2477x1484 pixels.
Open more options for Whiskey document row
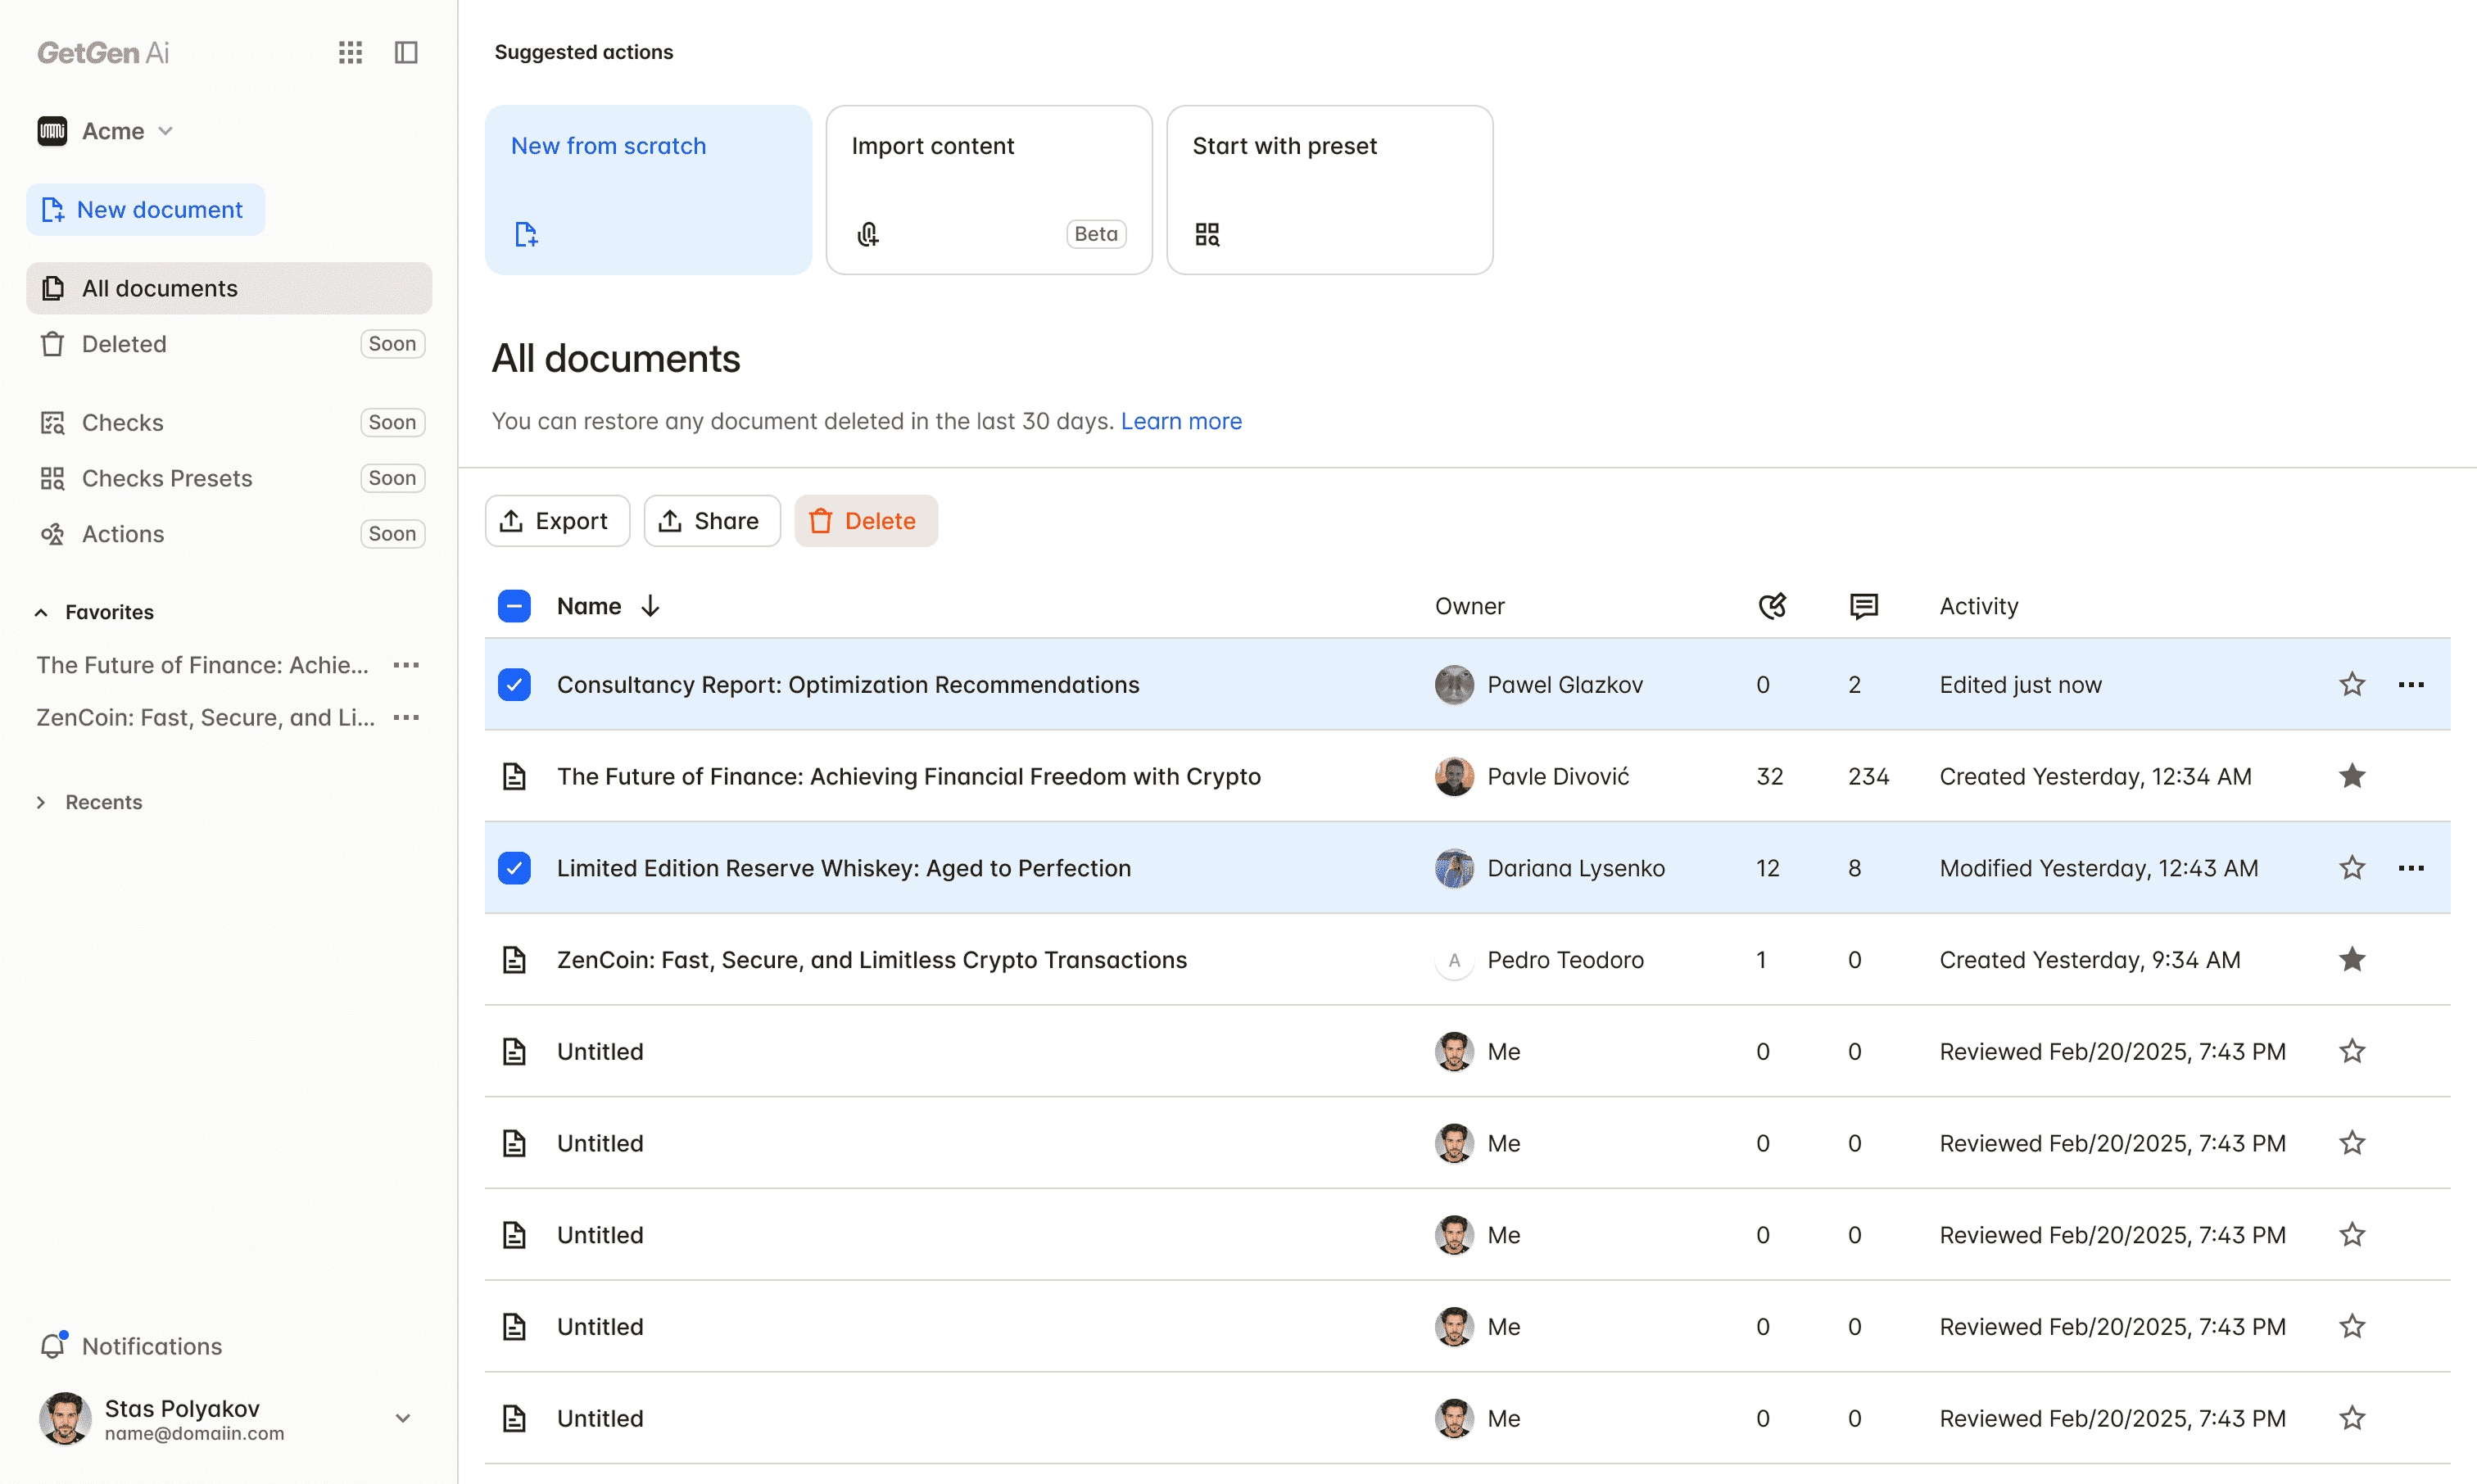click(x=2410, y=868)
